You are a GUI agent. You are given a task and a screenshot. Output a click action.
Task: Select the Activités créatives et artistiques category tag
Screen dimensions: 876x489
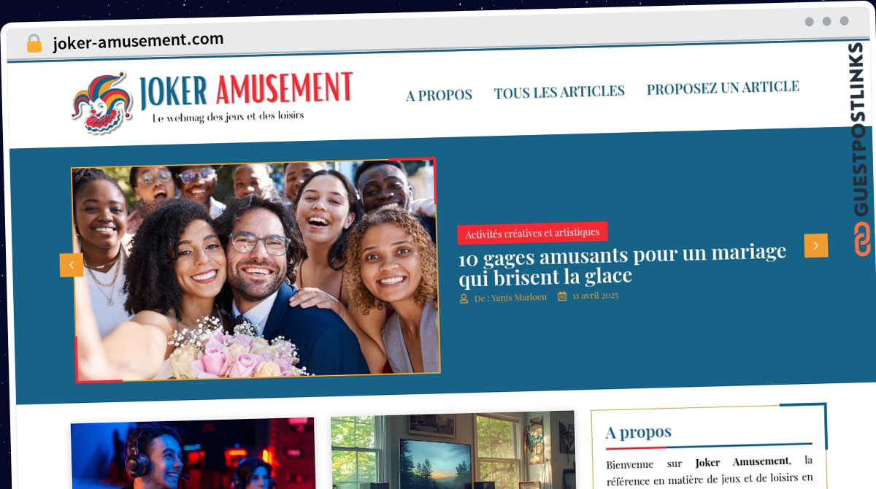[x=532, y=233]
